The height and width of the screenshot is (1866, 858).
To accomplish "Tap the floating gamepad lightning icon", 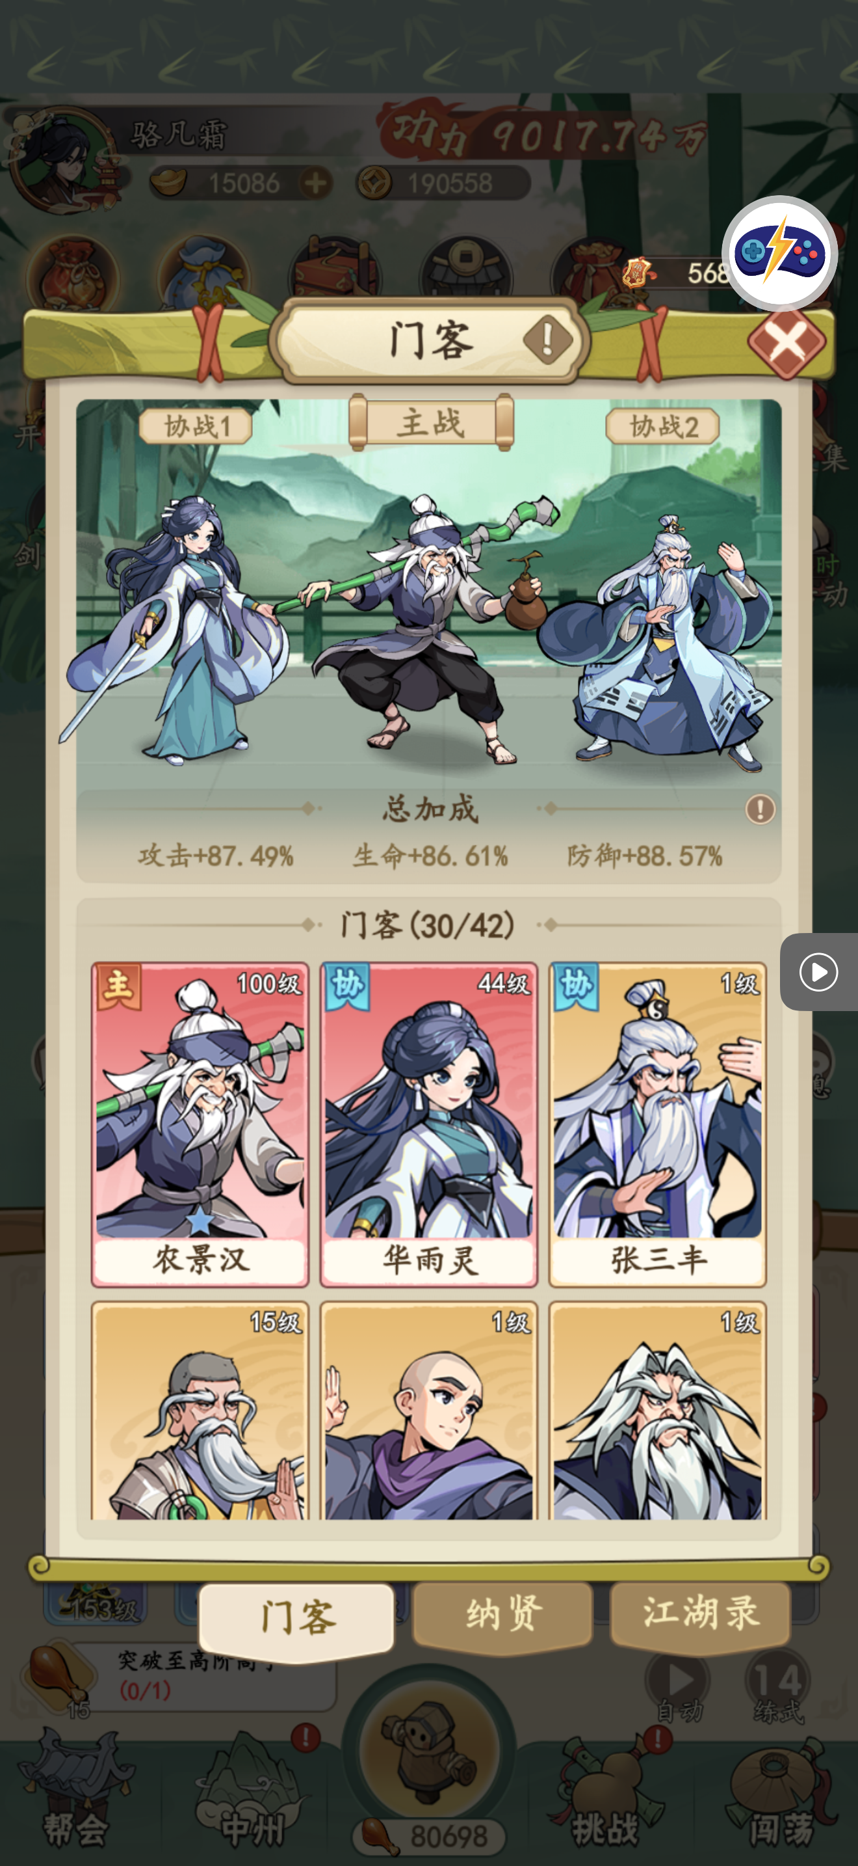I will [x=779, y=253].
